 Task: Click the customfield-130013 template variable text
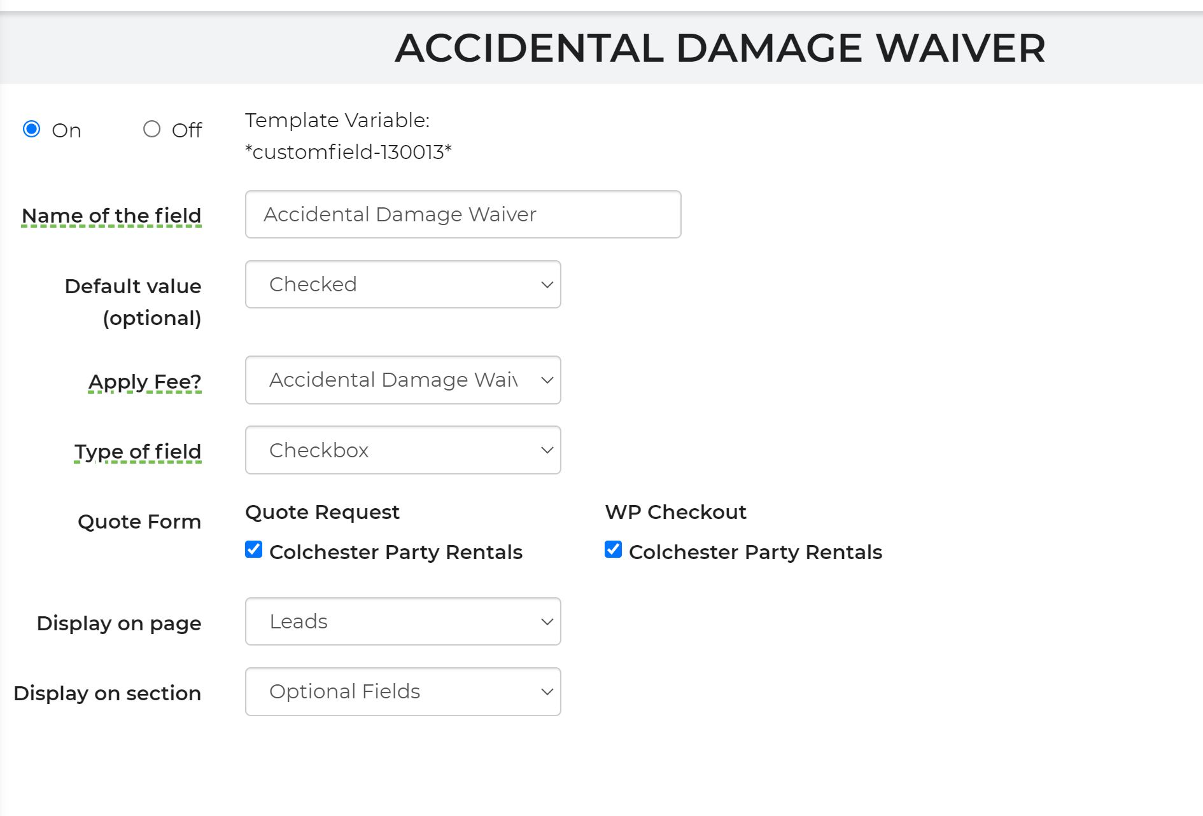click(348, 152)
